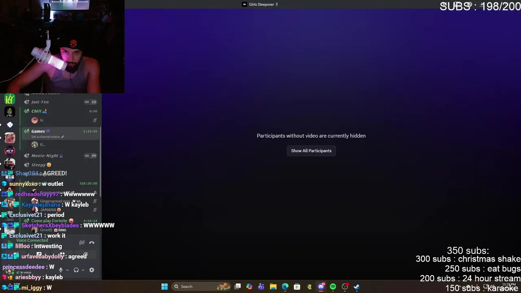The height and width of the screenshot is (293, 521).
Task: Switch to Discord on the taskbar
Action: point(321,286)
